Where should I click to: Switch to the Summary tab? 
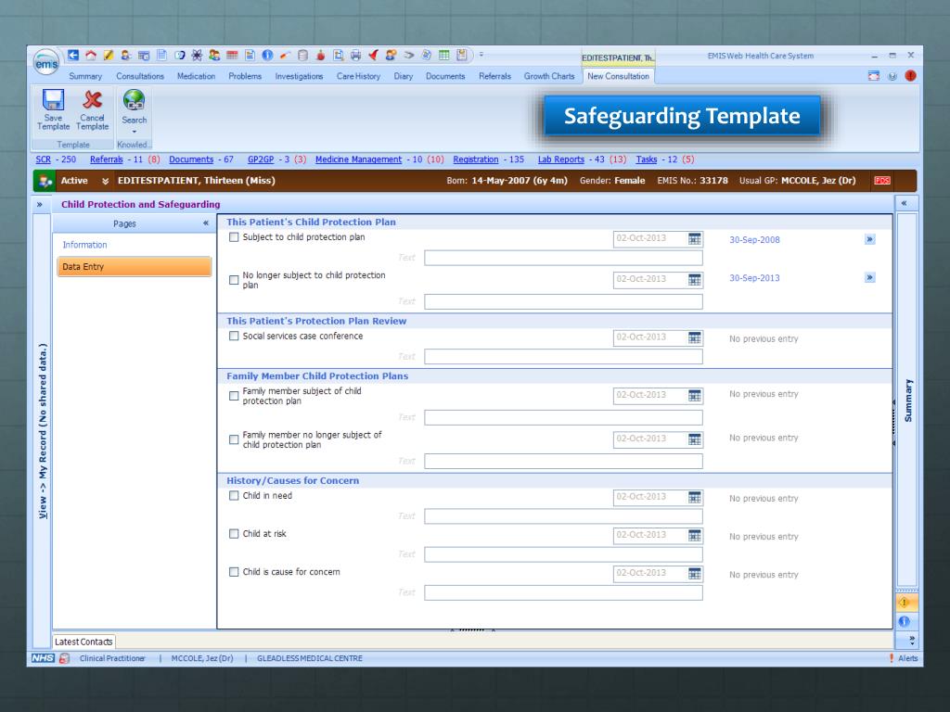coord(85,76)
